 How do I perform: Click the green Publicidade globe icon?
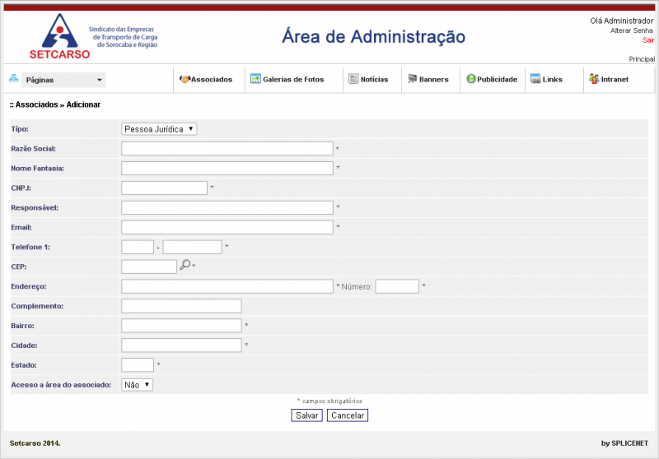(x=471, y=79)
